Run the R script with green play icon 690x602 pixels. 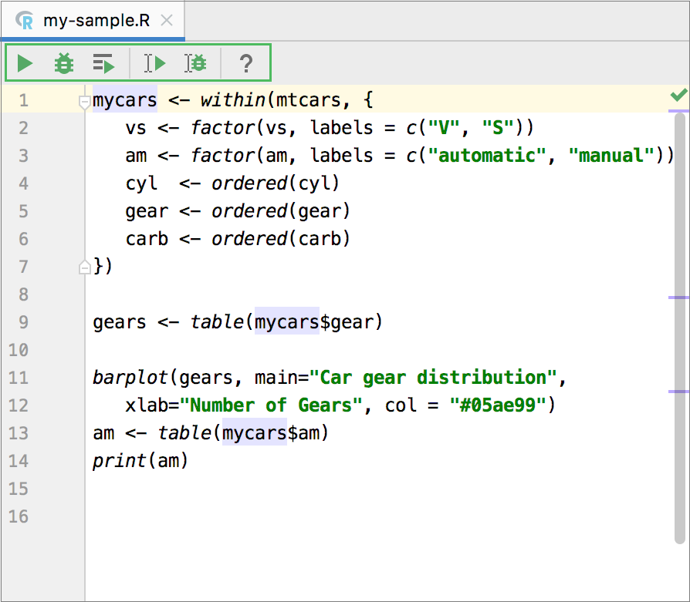pyautogui.click(x=25, y=63)
